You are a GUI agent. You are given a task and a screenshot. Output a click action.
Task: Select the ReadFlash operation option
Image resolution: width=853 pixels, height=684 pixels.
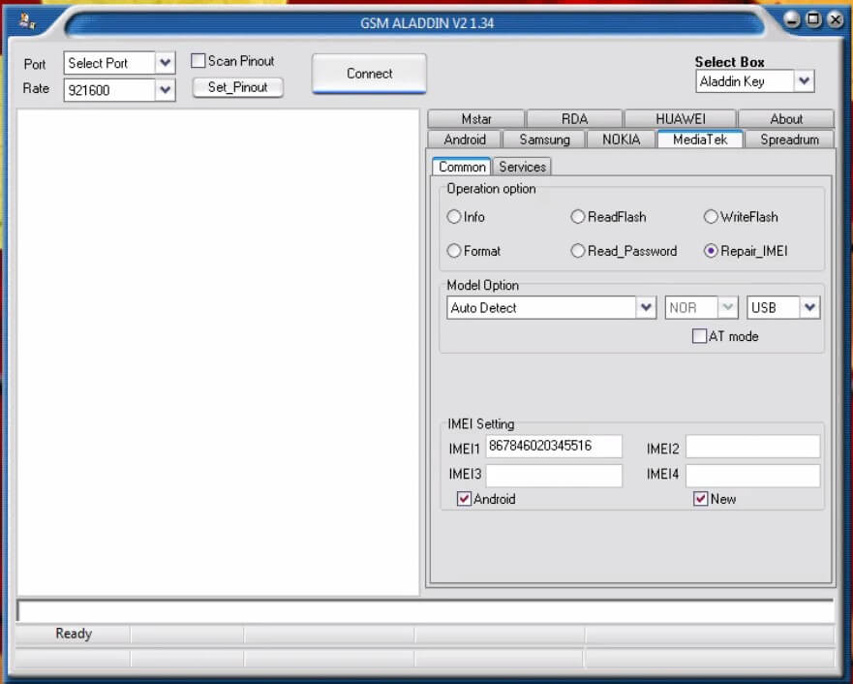(x=577, y=217)
